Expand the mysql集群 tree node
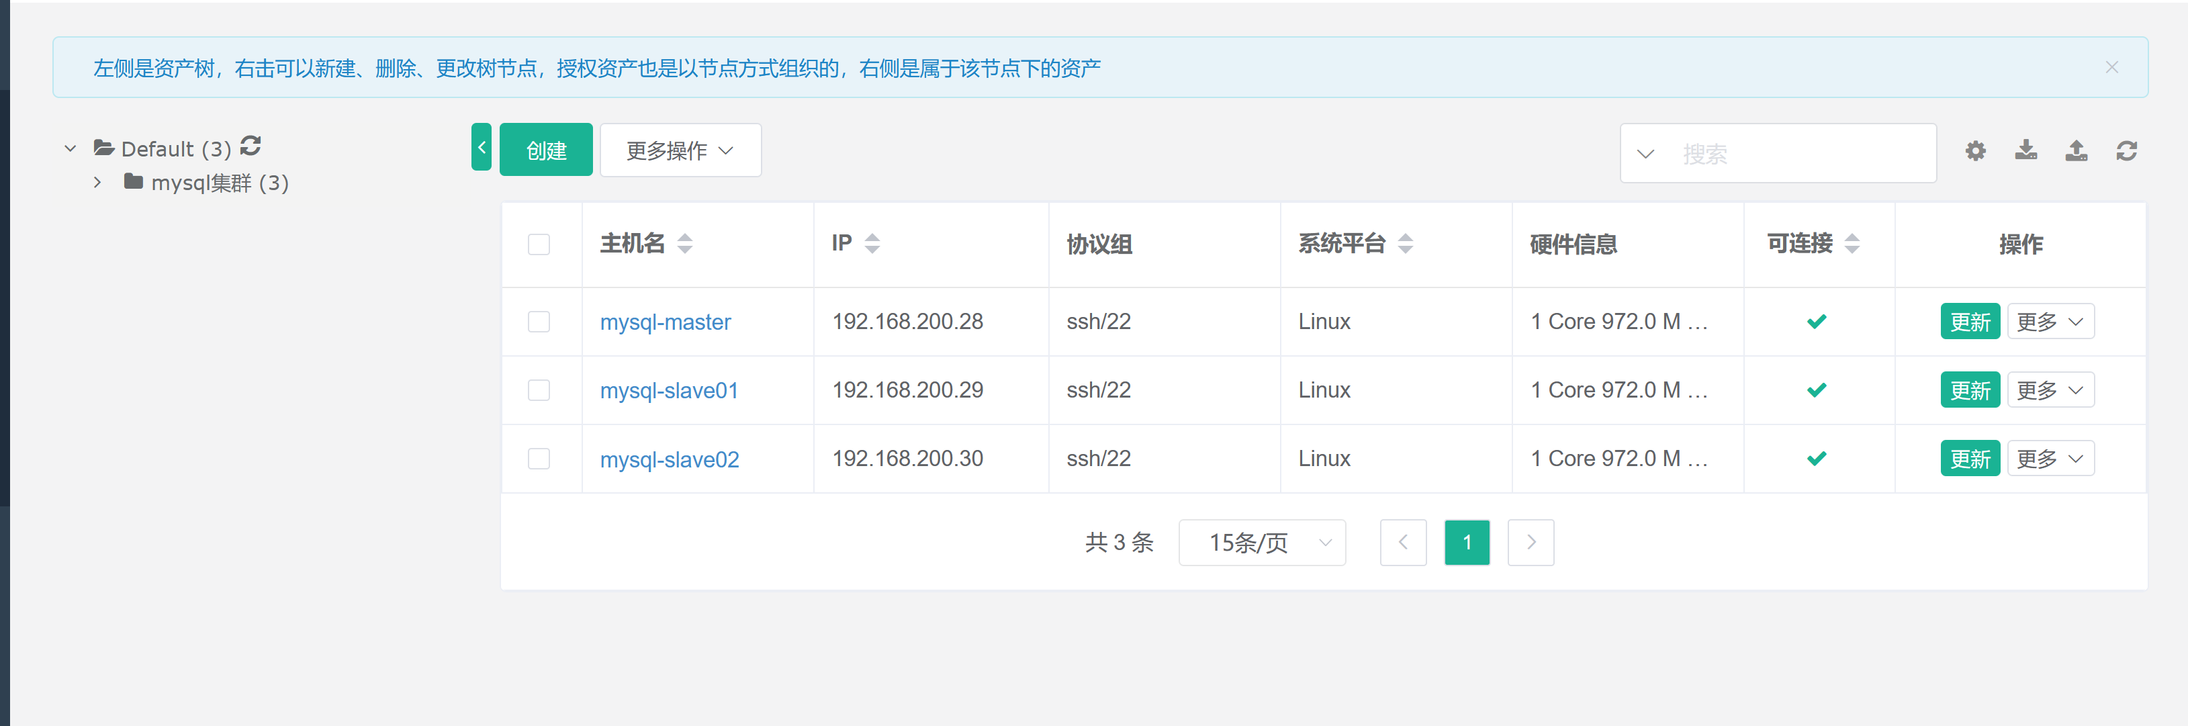This screenshot has height=726, width=2188. click(x=97, y=183)
